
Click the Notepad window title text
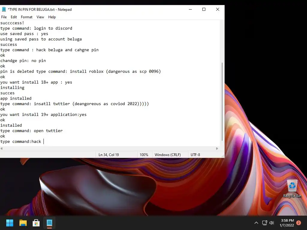tap(40, 9)
